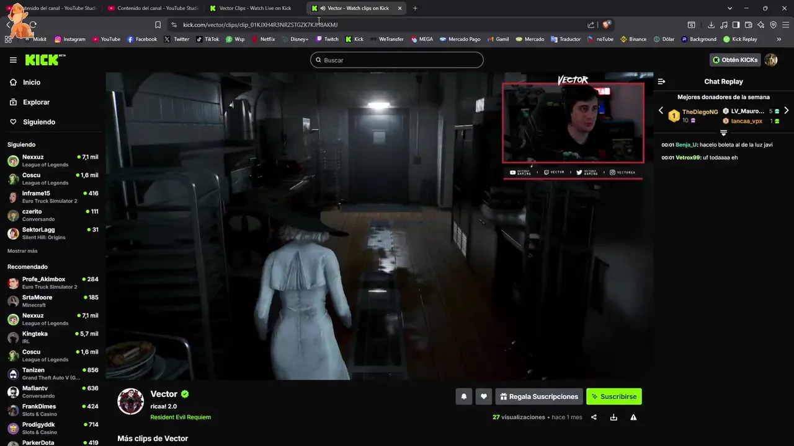Open the browser tab list dropdown arrow
This screenshot has width=794, height=446.
729,8
